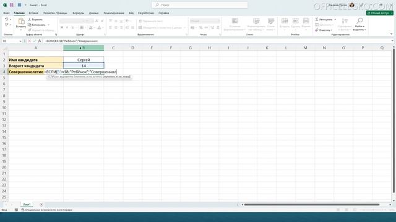Switch to Разметка страницы tab
Image resolution: width=396 pixels, height=222 pixels.
click(55, 13)
